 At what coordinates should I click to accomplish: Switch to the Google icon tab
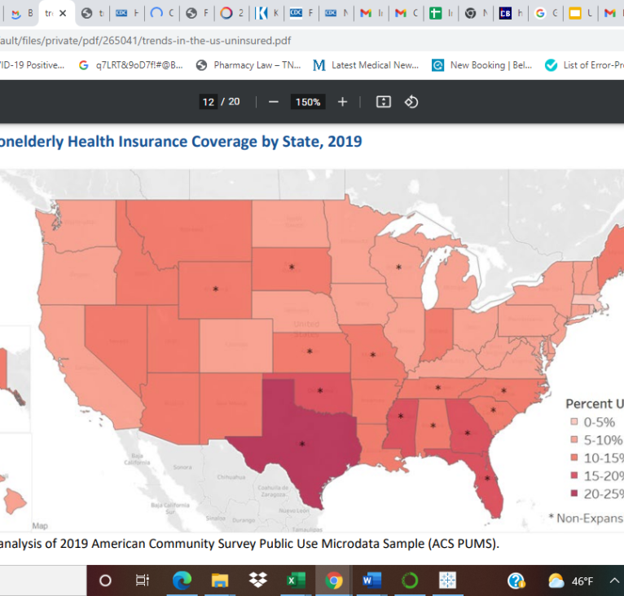tap(542, 13)
